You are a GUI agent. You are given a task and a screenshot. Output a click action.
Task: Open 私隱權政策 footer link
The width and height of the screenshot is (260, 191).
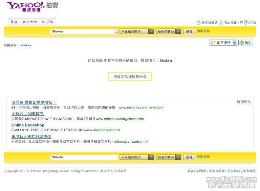217,171
